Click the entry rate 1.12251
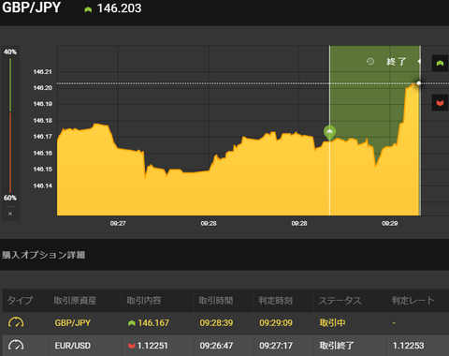The image size is (449, 356). tap(152, 346)
